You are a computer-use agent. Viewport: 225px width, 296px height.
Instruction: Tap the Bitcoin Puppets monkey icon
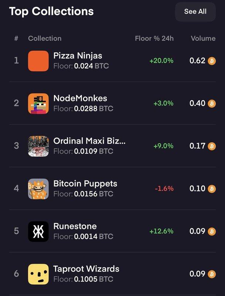38,189
